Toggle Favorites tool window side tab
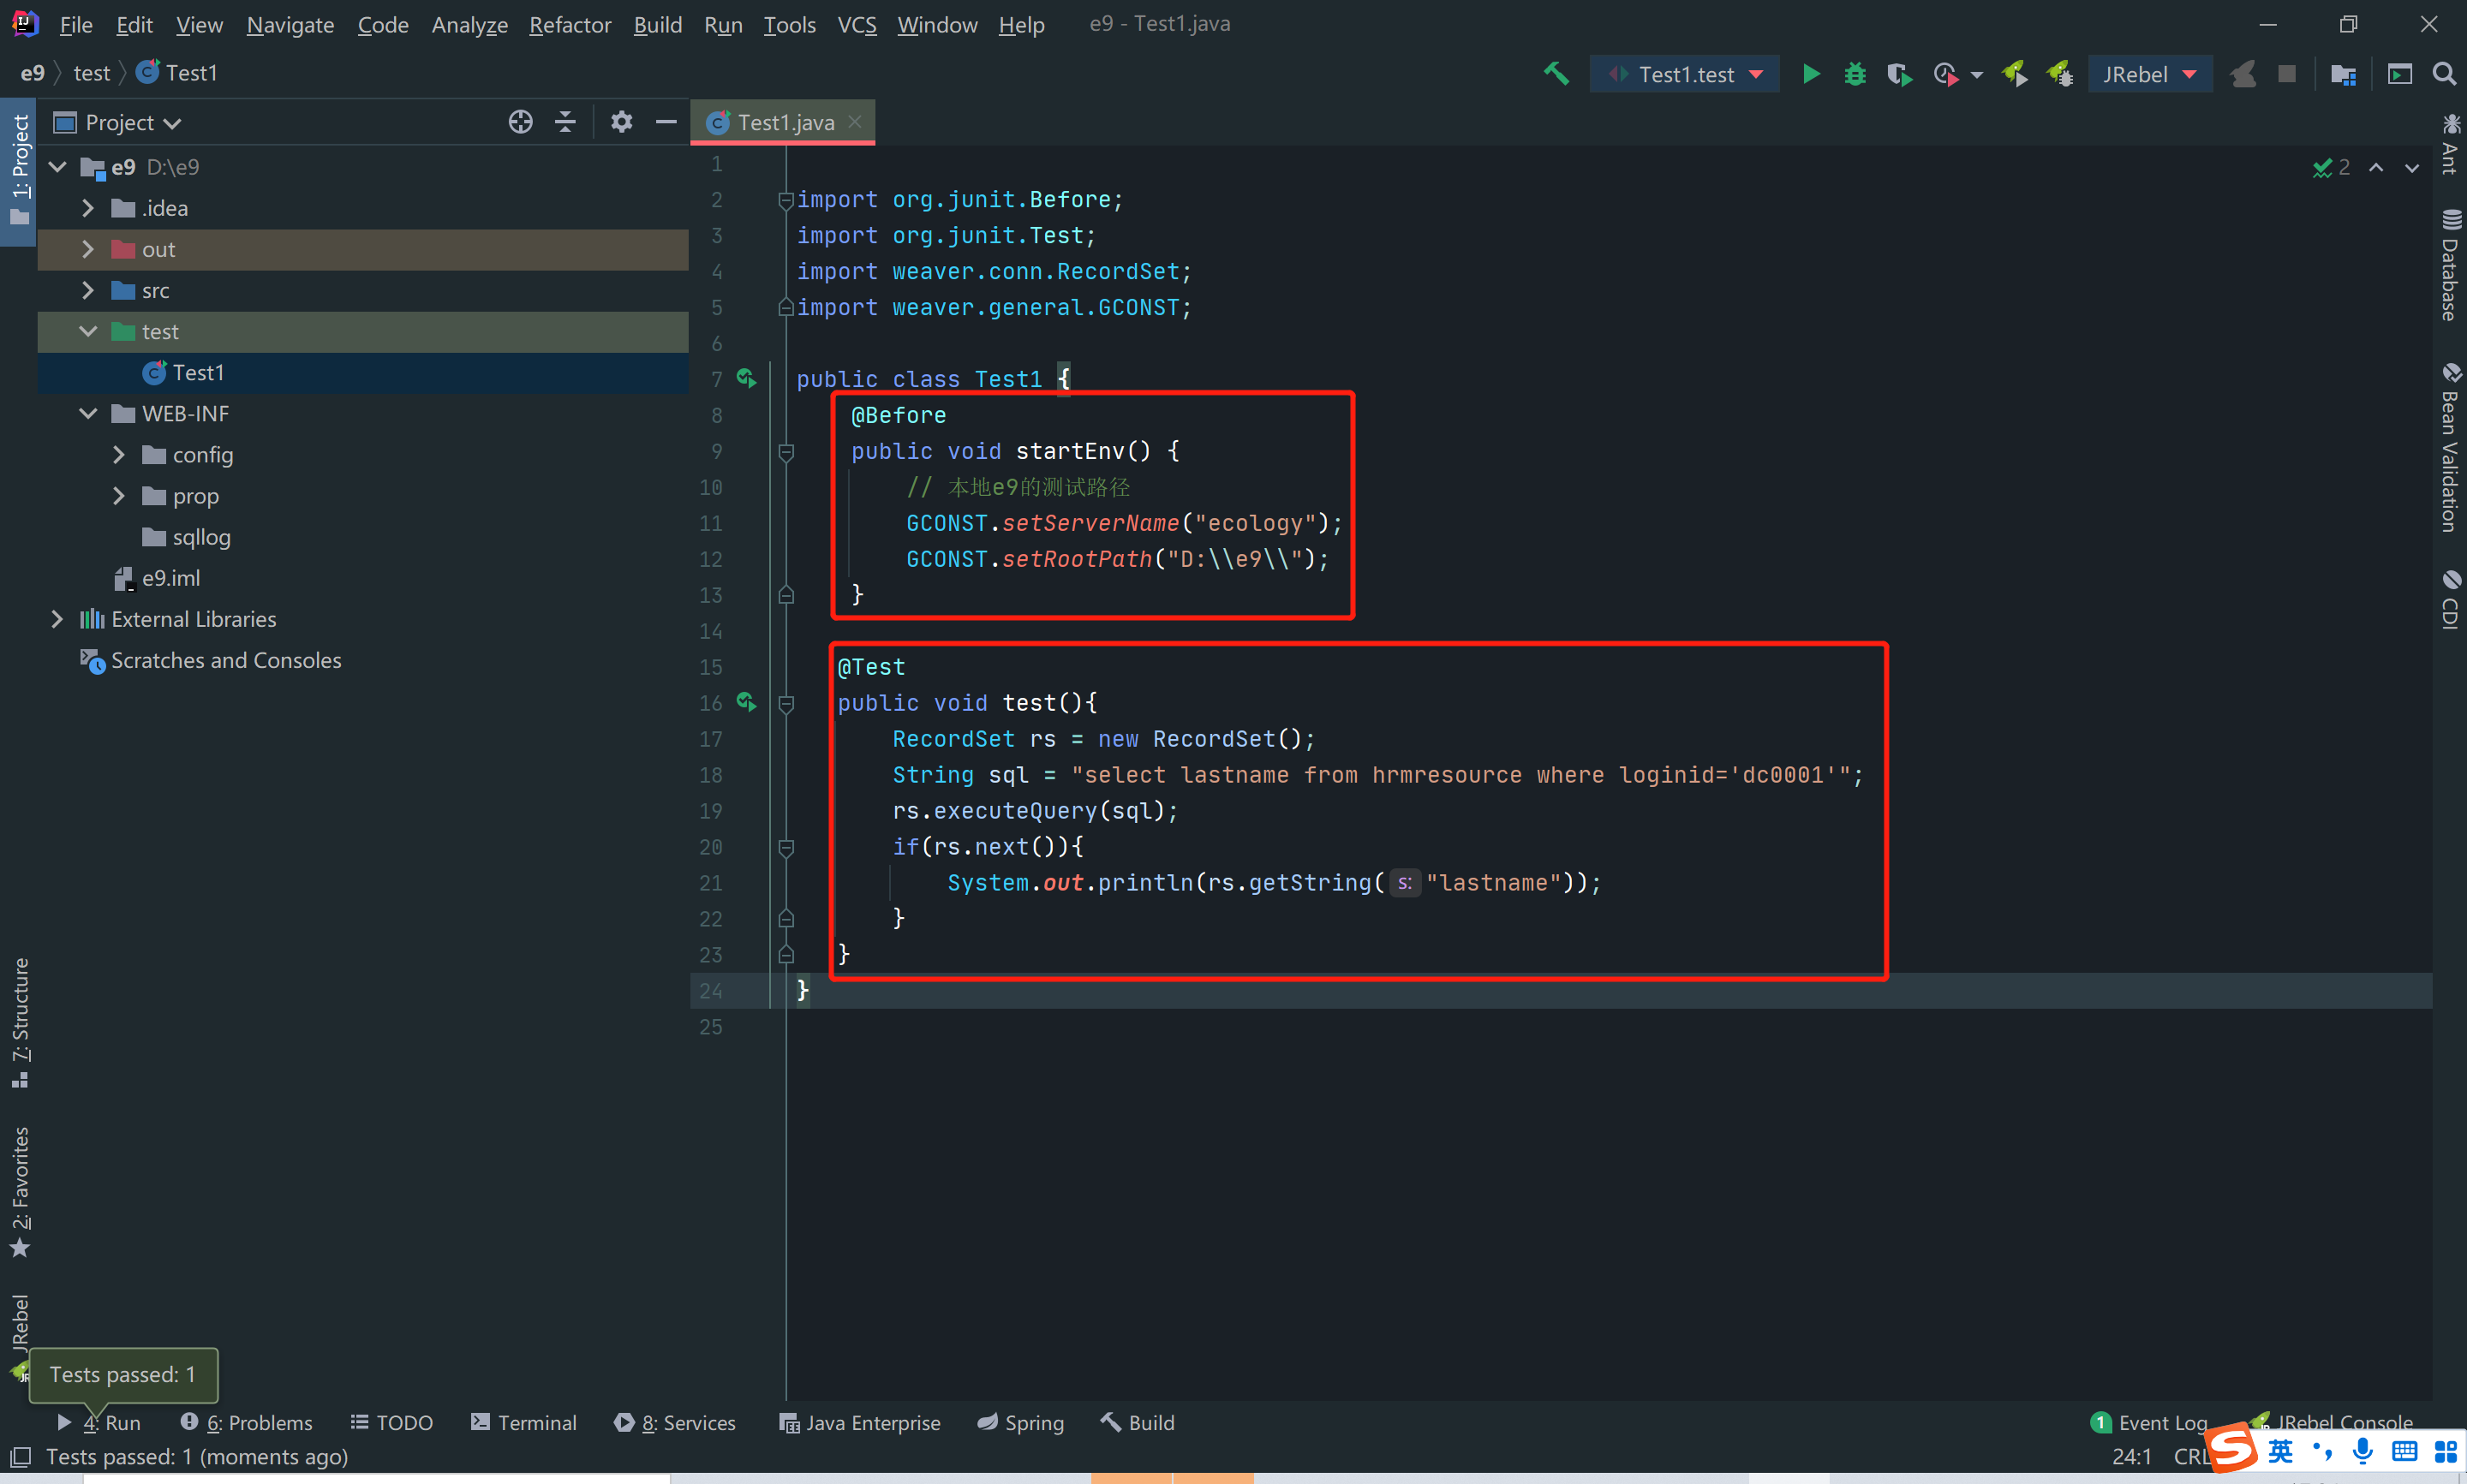 [x=19, y=1192]
